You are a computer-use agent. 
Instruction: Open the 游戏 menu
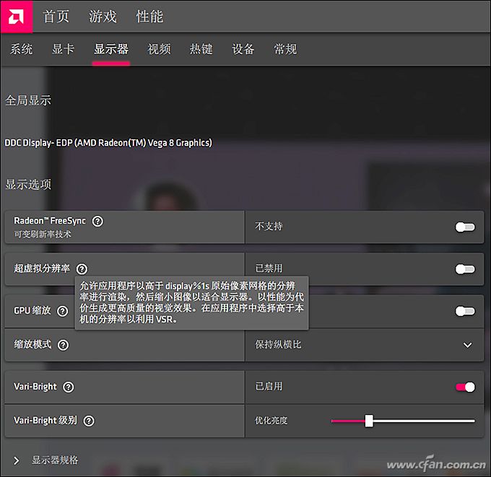tap(103, 17)
